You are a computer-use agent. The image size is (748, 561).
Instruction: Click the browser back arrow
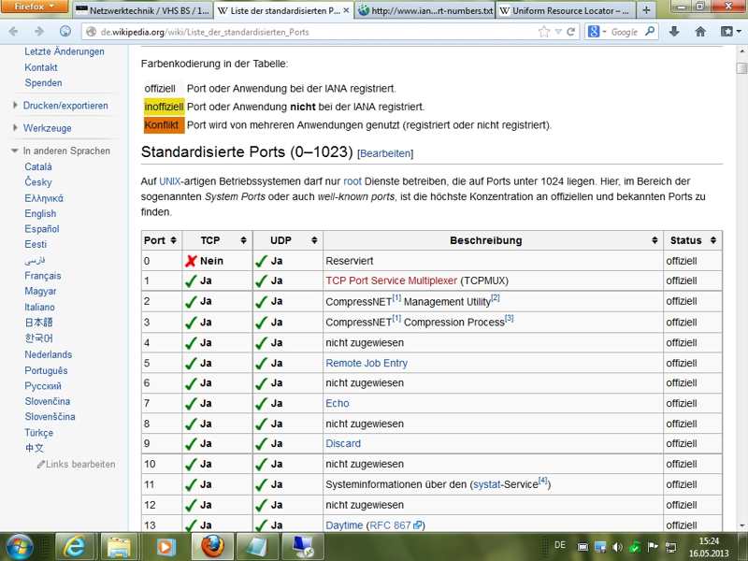(x=13, y=32)
